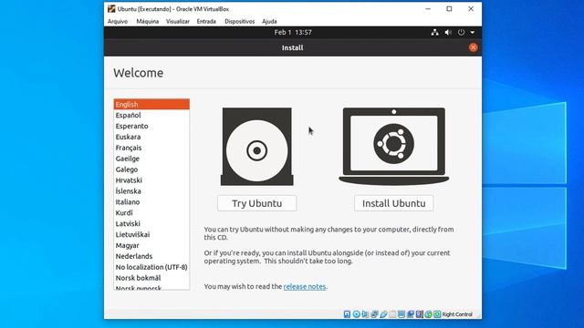Click the mouse integration icon in status bar

(x=428, y=314)
